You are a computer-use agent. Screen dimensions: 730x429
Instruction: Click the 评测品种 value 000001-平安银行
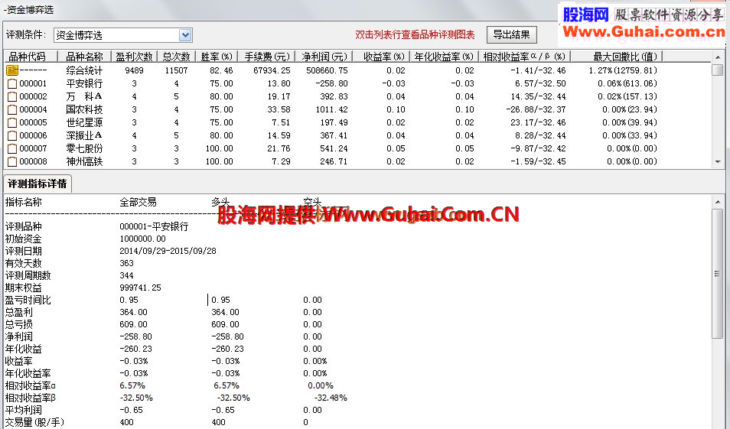[x=154, y=226]
